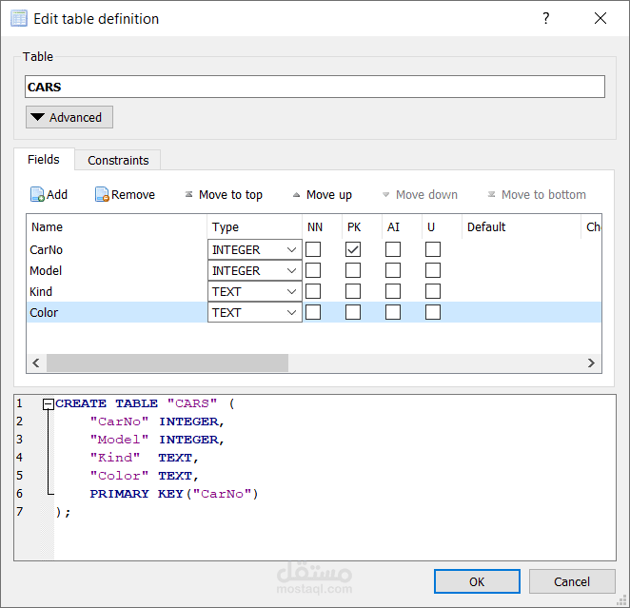Click the Move to bottom icon
Image resolution: width=630 pixels, height=608 pixels.
tap(491, 195)
